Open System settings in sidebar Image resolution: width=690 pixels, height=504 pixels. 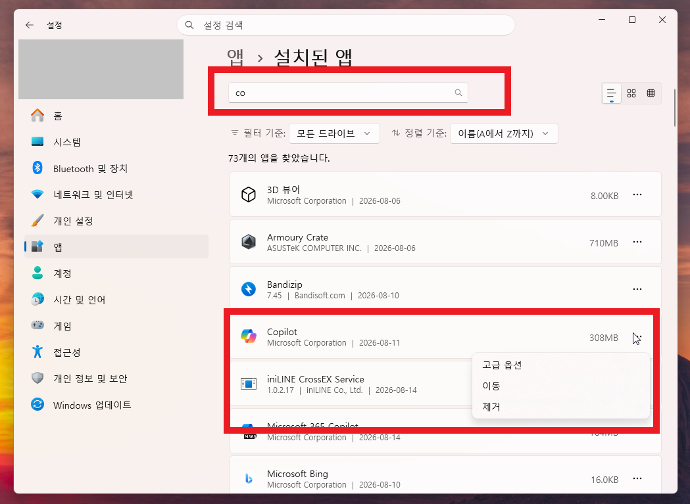click(116, 142)
